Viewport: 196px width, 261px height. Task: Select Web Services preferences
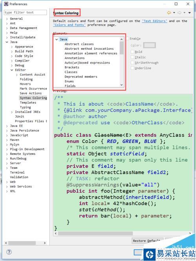coord(21,187)
